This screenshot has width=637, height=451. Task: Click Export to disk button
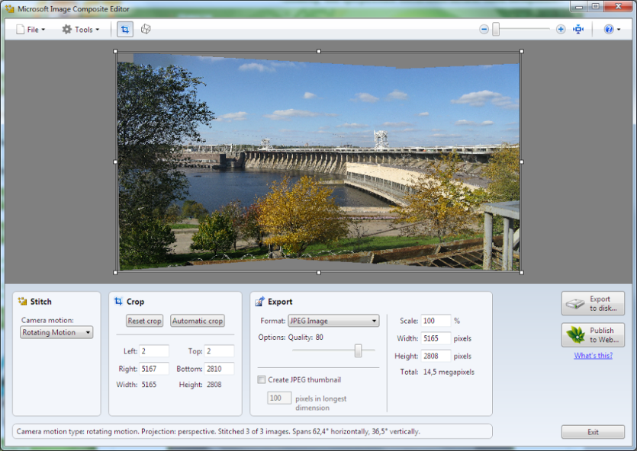(593, 303)
